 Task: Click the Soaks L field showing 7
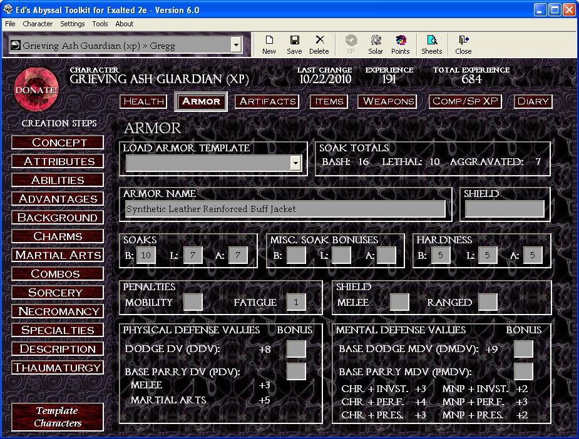tap(193, 255)
